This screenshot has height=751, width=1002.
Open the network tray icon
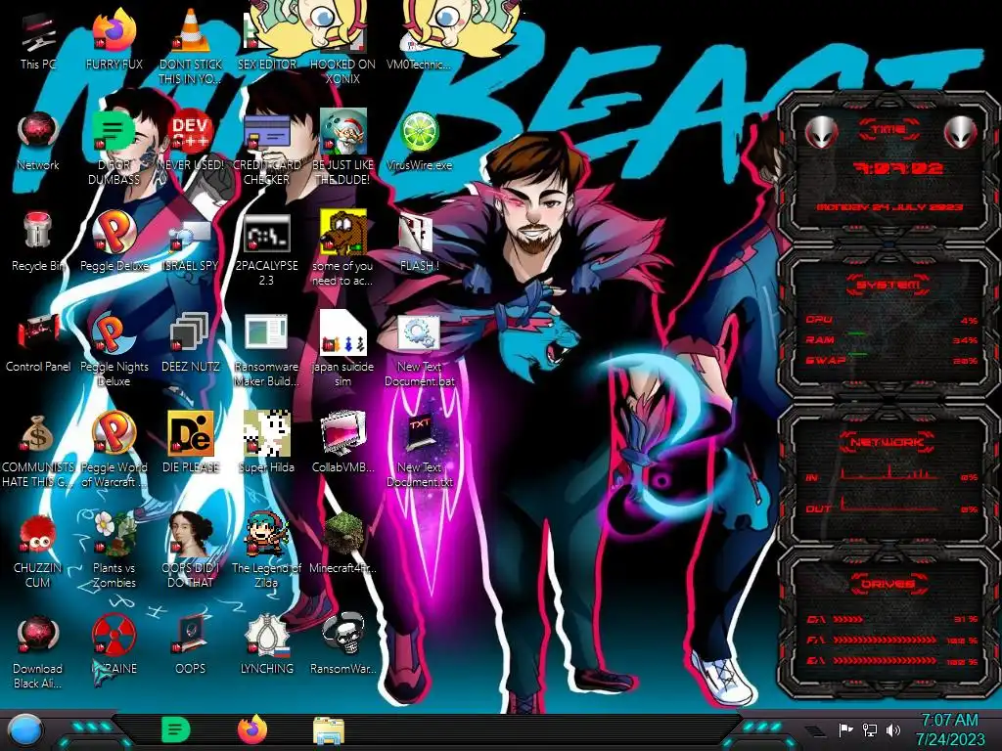(870, 729)
